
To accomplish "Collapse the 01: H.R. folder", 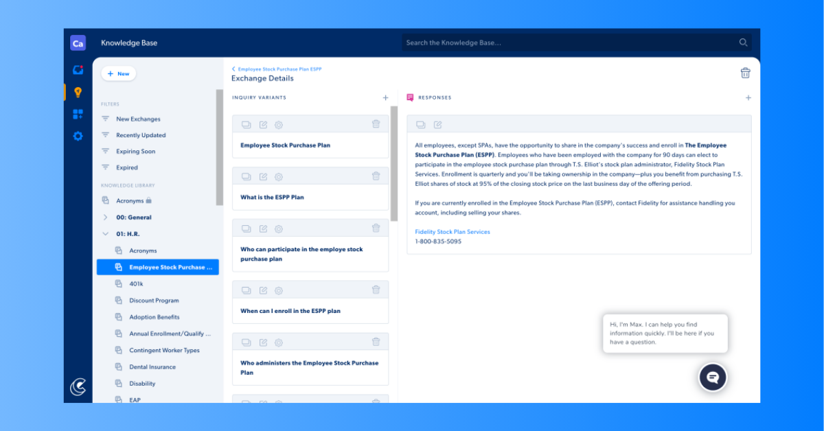I will pos(105,234).
